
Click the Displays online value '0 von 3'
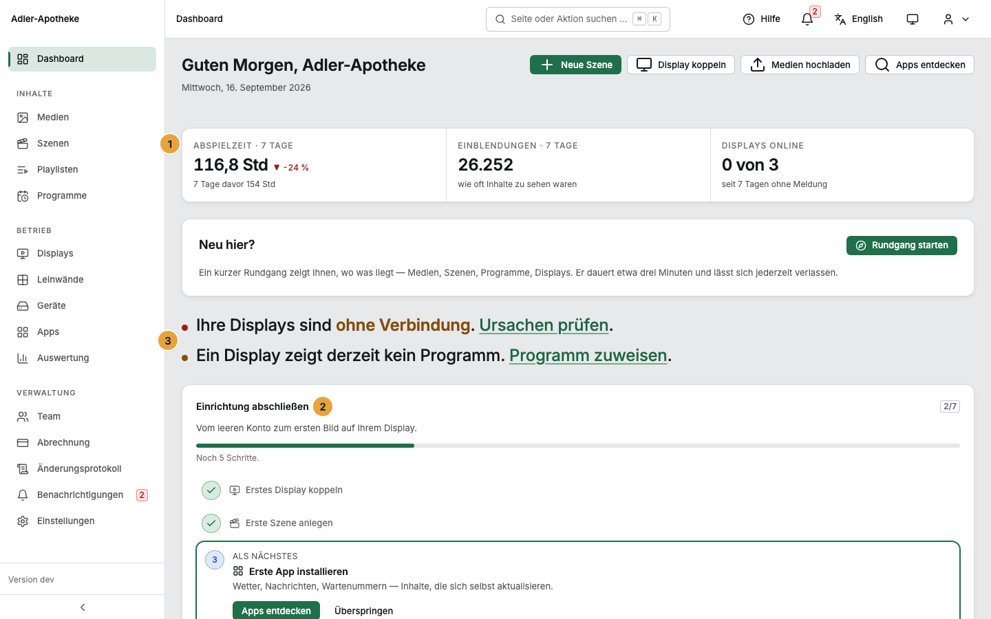[750, 165]
